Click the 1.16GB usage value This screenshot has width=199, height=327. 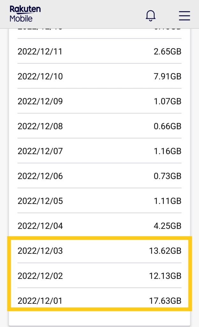tap(167, 151)
